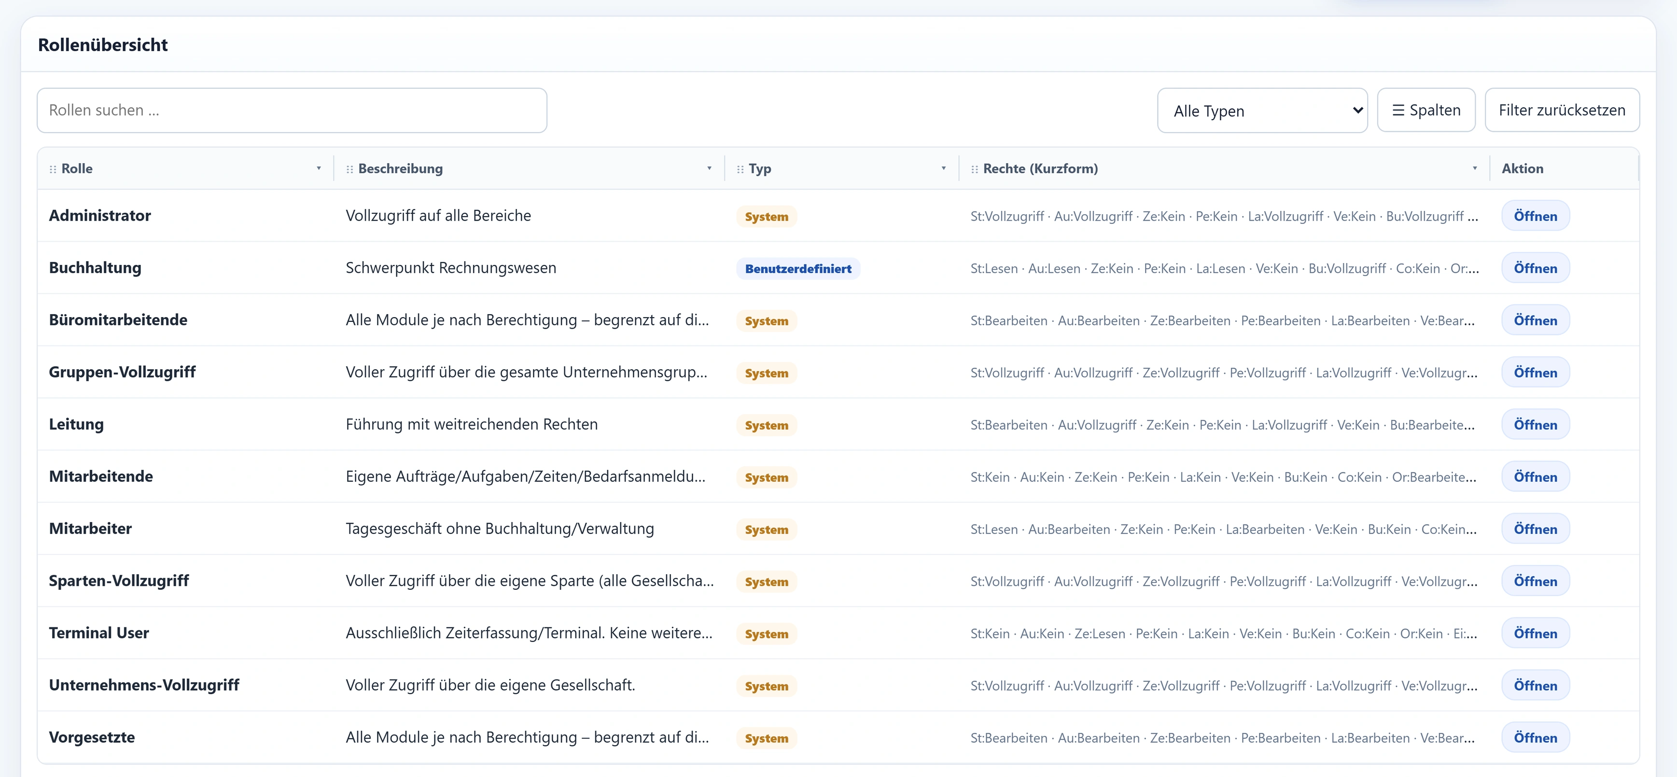Click Öffnen for Sparten-Vollzugriff role
The height and width of the screenshot is (777, 1677).
(1535, 581)
